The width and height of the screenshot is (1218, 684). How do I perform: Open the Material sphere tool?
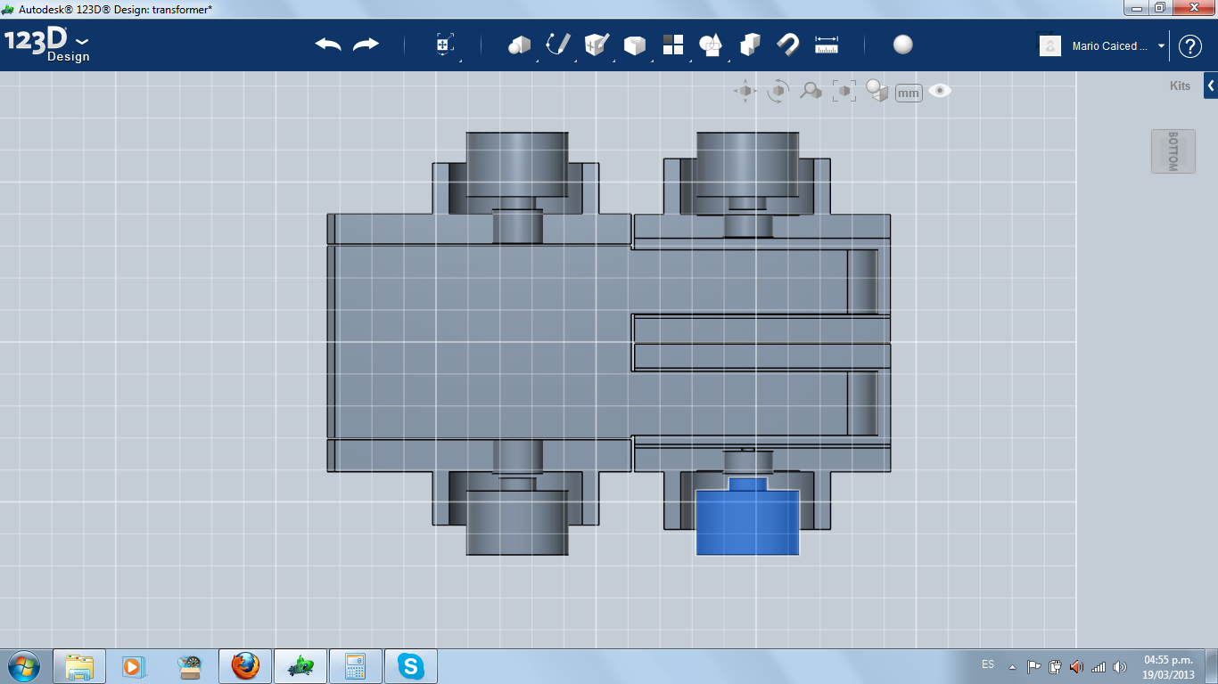click(903, 45)
